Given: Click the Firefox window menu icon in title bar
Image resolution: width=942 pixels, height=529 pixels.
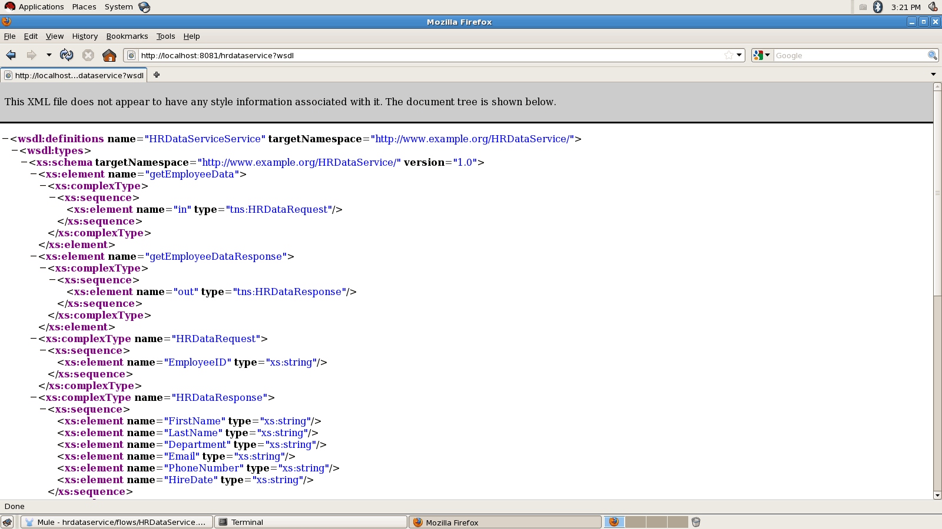Looking at the screenshot, I should (6, 22).
